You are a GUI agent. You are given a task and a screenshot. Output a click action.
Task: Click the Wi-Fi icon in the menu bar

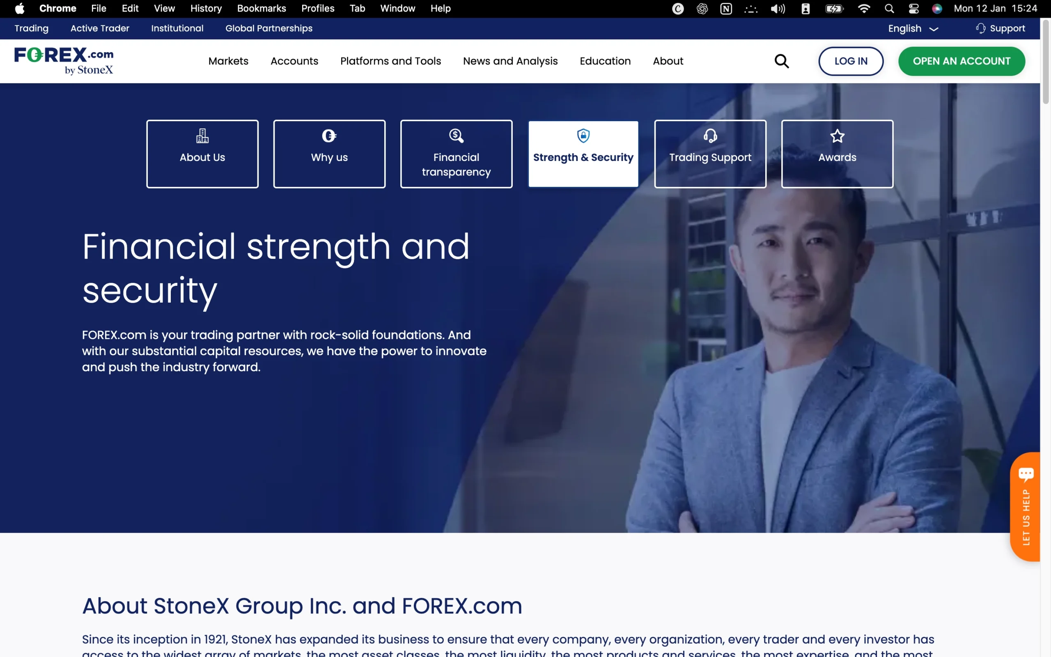(864, 8)
